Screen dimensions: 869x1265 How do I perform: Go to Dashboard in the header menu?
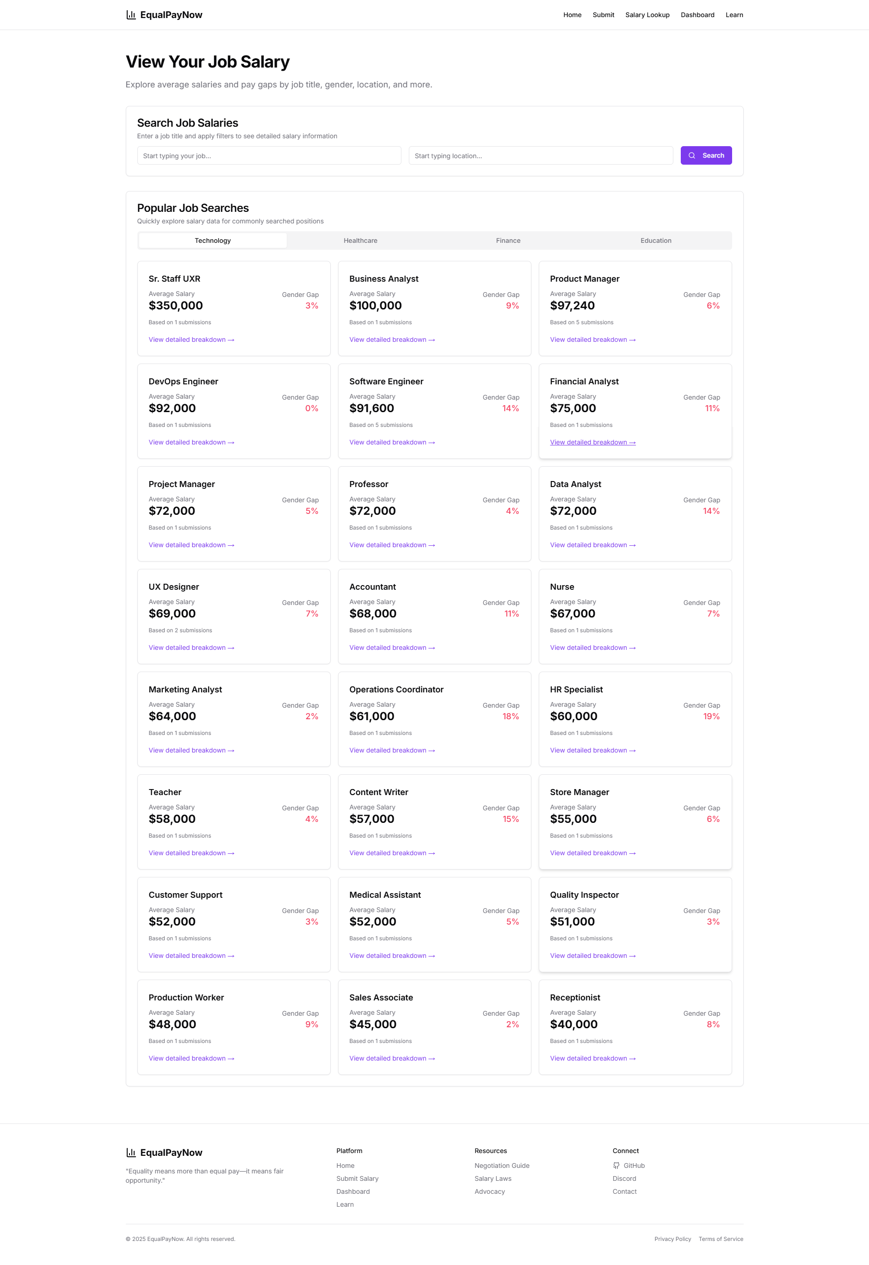click(697, 15)
